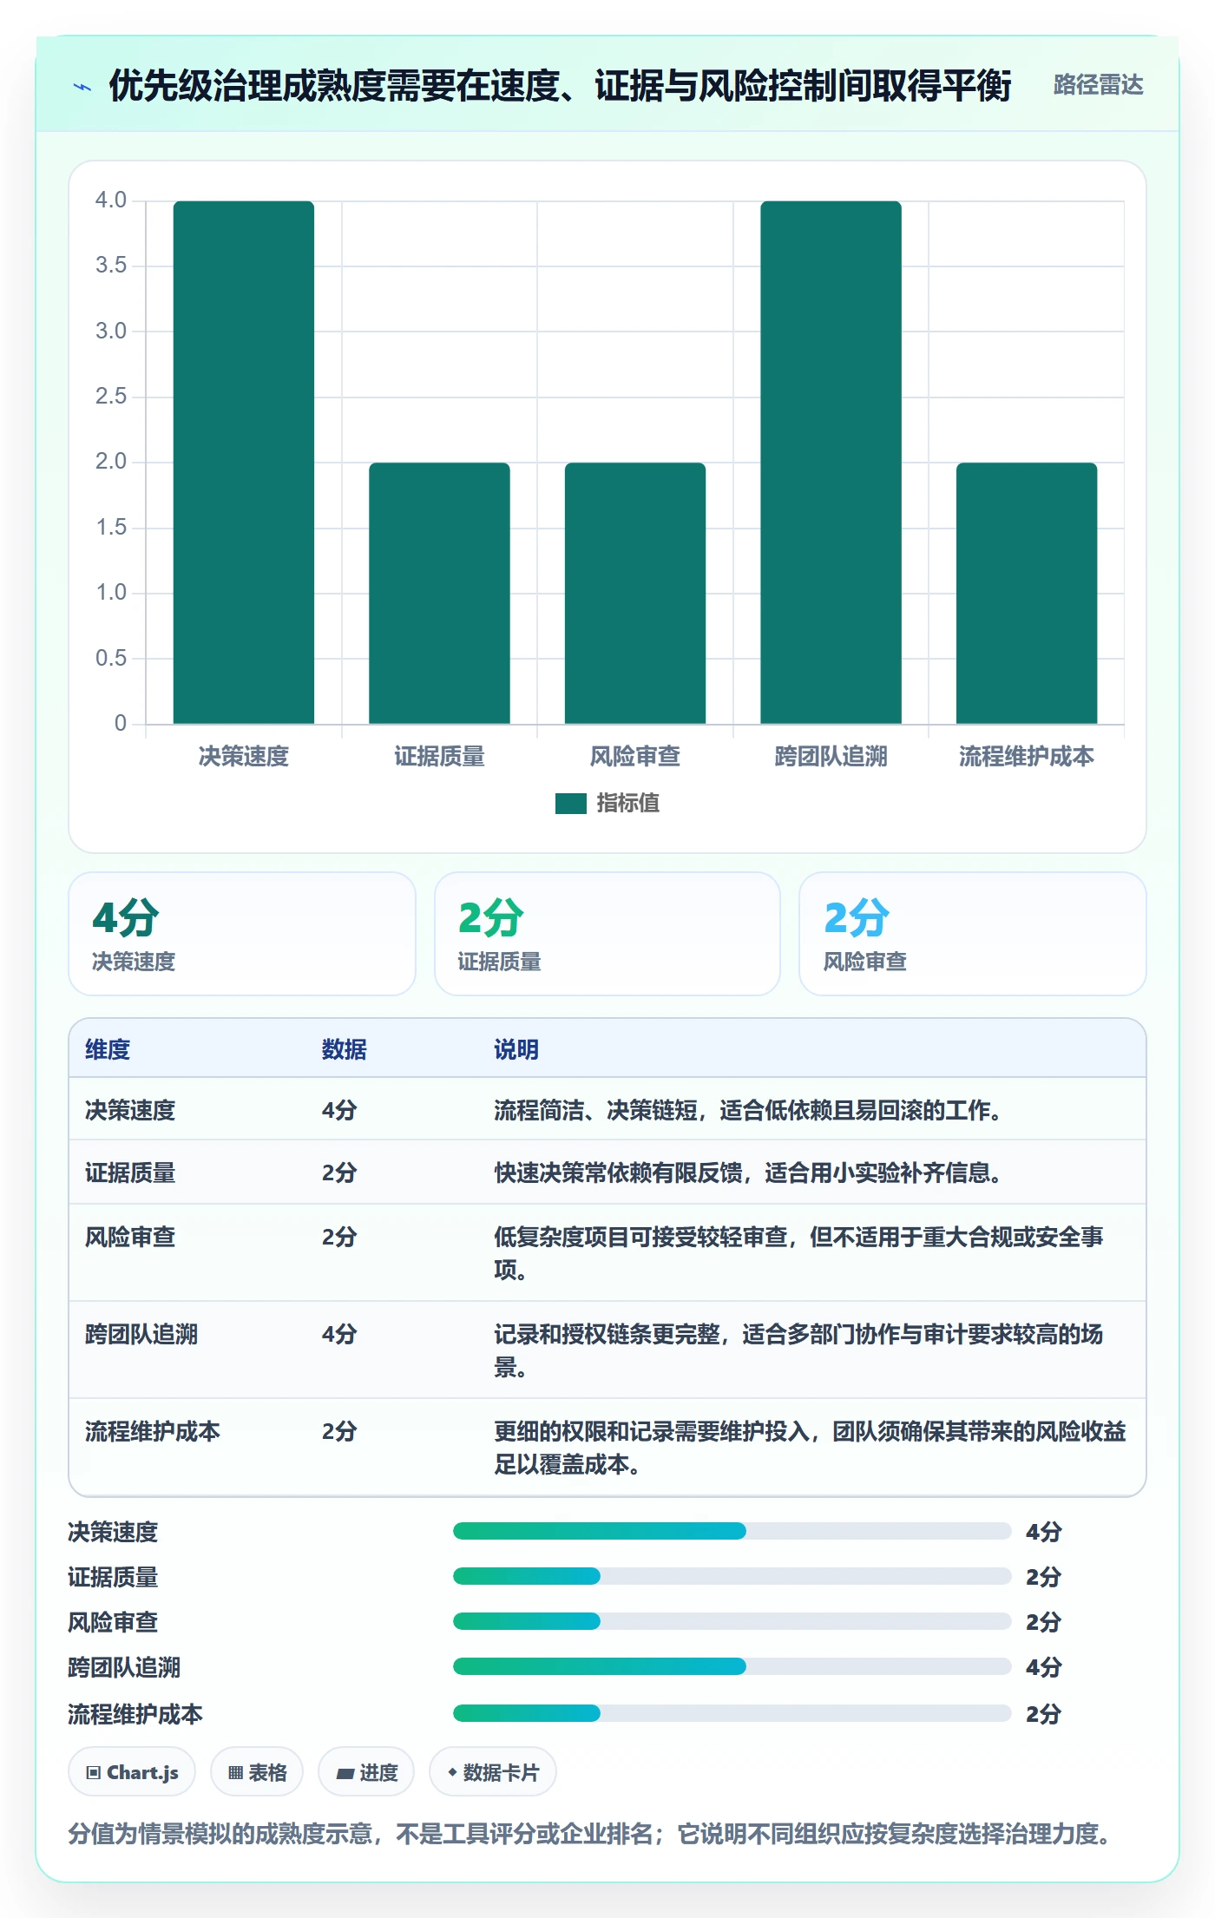Viewport: 1215px width, 1918px height.
Task: Click the 说明 table column header
Action: tap(516, 1049)
